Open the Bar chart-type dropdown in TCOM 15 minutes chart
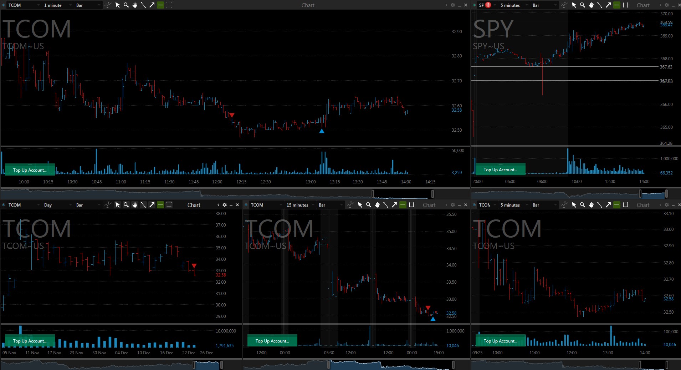The width and height of the screenshot is (681, 370). [x=330, y=205]
